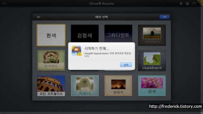
Task: Click the Keynote warning icon in dialog
Action: pos(77,51)
